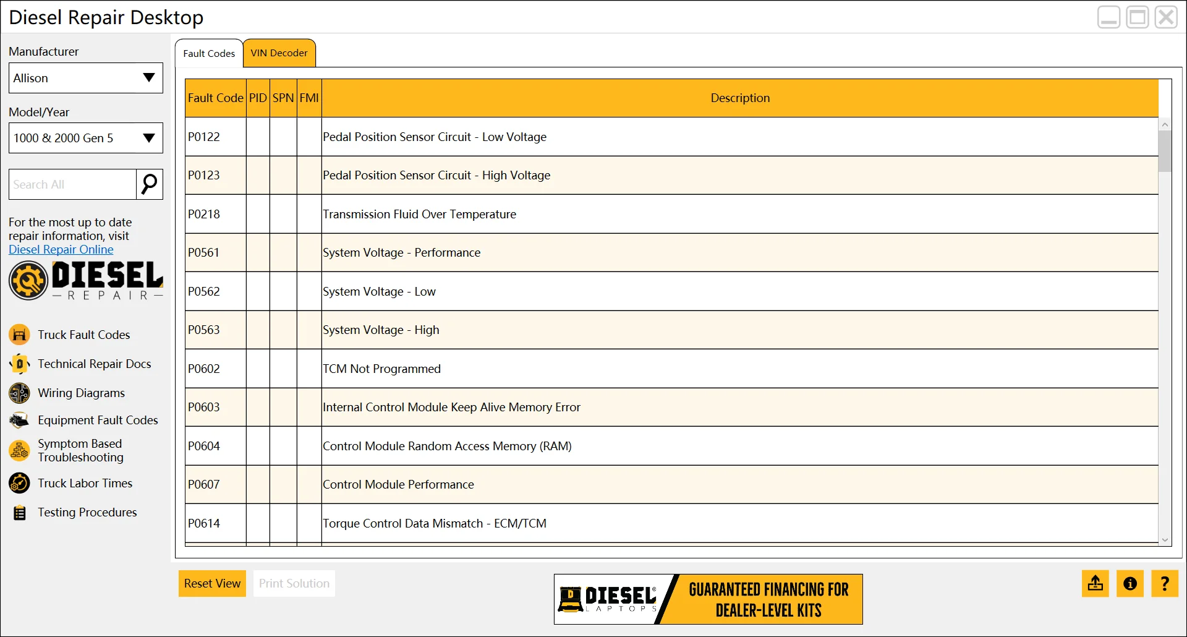Screen dimensions: 1187x637
Task: Focus the Search All input field
Action: click(x=72, y=184)
